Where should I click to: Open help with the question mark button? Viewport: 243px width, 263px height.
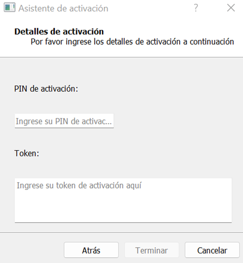click(196, 8)
